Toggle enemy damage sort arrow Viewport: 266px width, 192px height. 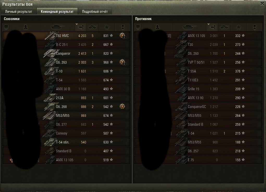(x=208, y=24)
